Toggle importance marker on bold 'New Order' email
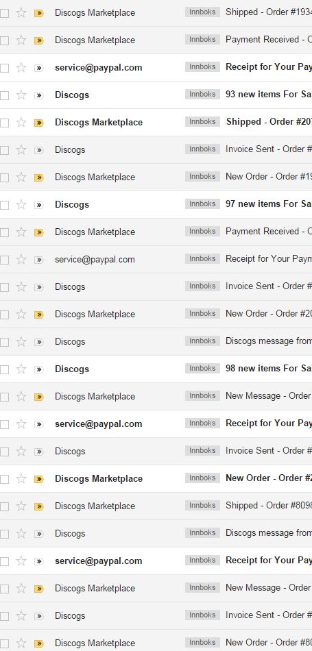This screenshot has width=312, height=651. pos(38,479)
